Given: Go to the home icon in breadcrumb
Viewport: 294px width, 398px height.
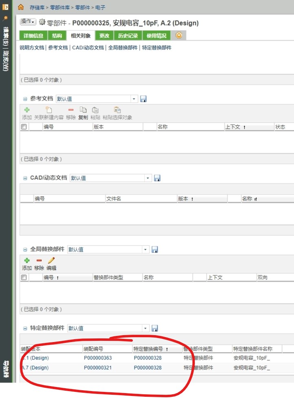Looking at the screenshot, I should [x=21, y=7].
